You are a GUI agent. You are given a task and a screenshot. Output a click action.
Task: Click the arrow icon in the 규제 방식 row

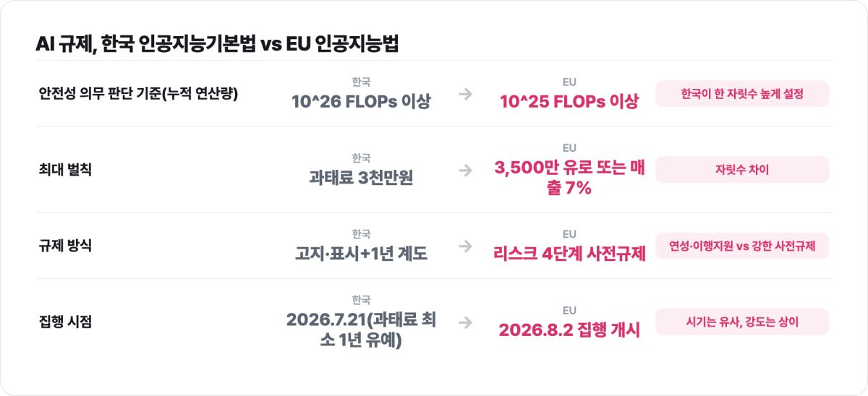466,246
